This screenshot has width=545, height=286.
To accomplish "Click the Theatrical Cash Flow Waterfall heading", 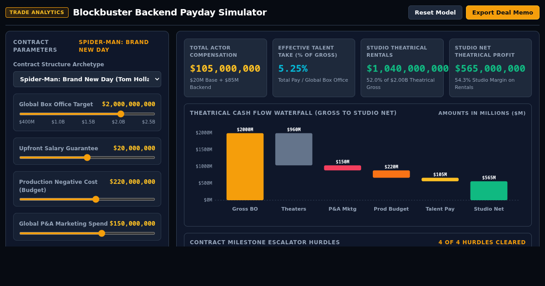I will [293, 113].
